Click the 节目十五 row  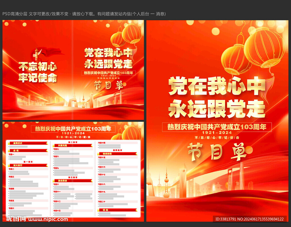point(118,157)
